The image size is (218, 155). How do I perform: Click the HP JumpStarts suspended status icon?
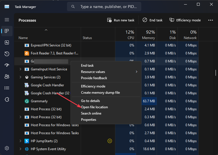[x=110, y=141]
